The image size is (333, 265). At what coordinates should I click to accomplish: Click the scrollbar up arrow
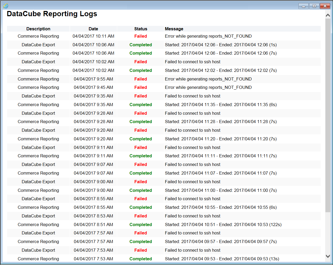pos(328,15)
